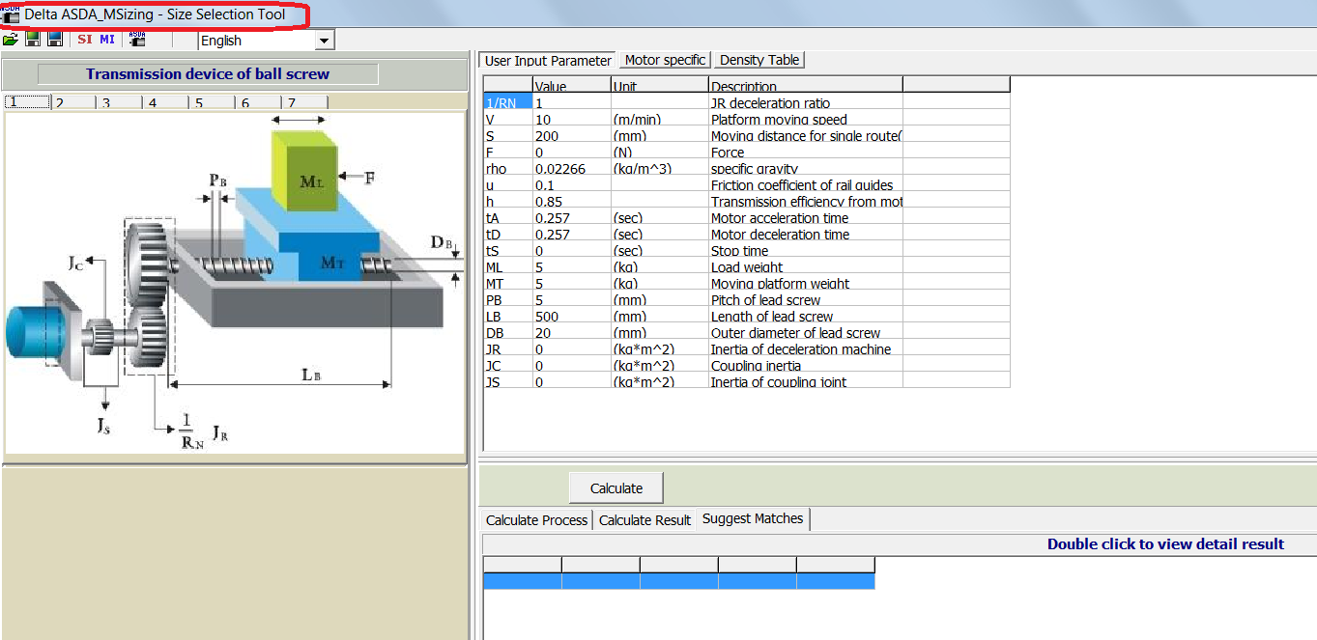Click the value cell for V speed
This screenshot has height=640, width=1317.
572,119
